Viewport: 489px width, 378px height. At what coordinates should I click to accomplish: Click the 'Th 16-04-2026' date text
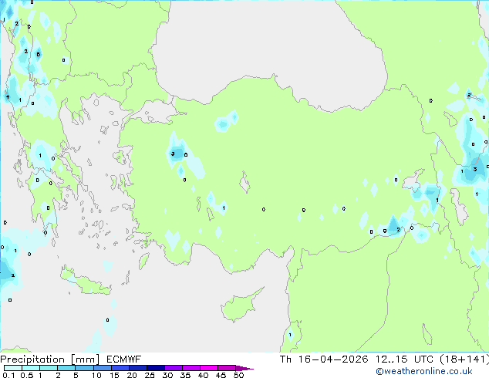(324, 359)
